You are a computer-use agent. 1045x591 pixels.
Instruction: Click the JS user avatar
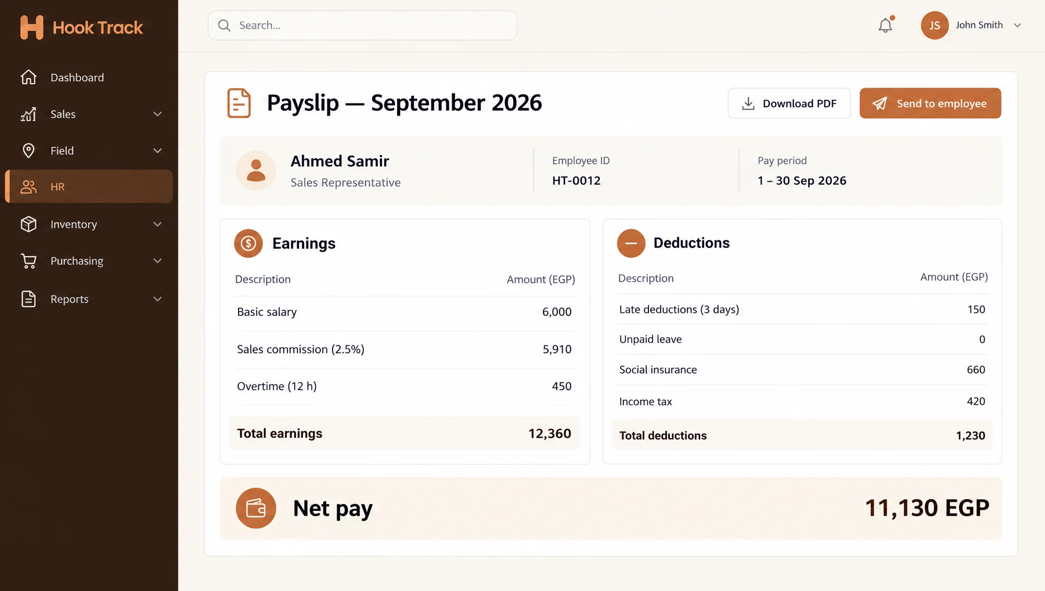point(935,26)
